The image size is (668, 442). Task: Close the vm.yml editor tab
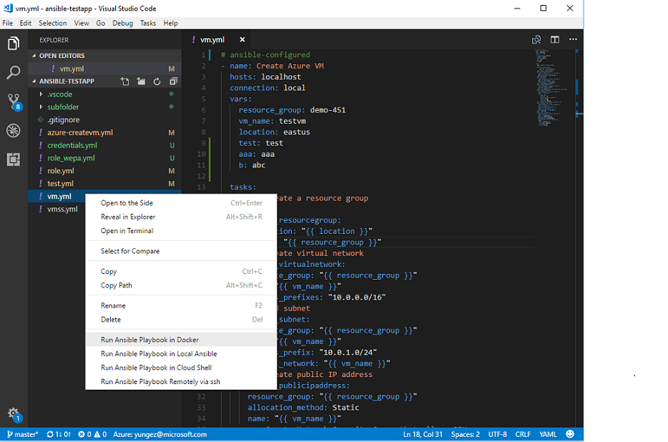point(242,39)
